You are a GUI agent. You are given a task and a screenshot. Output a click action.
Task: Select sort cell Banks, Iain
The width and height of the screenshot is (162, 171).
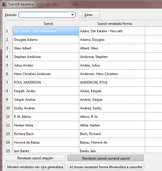pos(112,149)
